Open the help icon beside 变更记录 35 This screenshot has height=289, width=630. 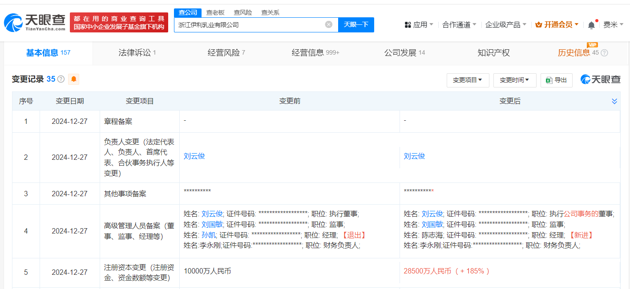[61, 79]
